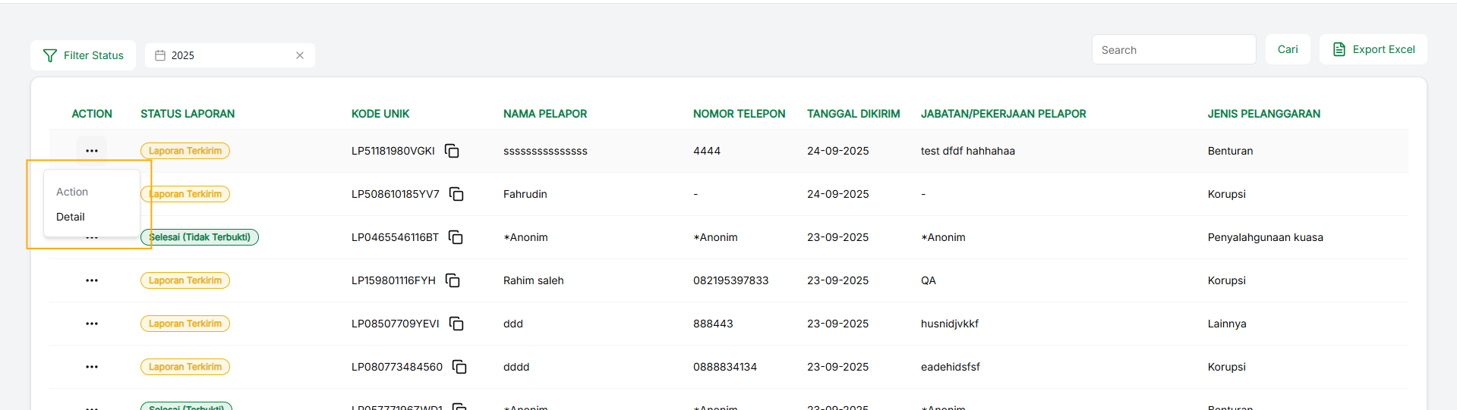Viewport: 1457px width, 410px height.
Task: Toggle the three-dot menu on first row
Action: point(92,151)
